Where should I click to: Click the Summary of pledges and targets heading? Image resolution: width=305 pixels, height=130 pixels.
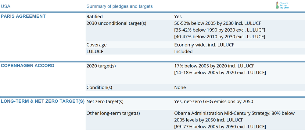tap(120, 6)
